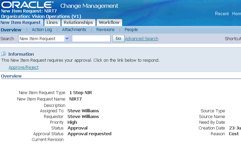Click the 'Current Revision' label
Screen dimensions: 241x144
(48, 140)
